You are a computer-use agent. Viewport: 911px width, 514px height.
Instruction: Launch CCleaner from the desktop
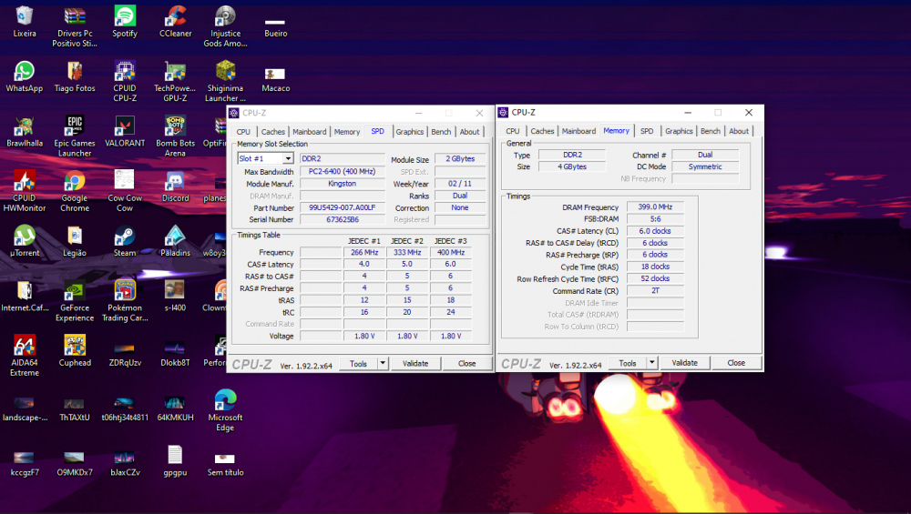tap(175, 16)
